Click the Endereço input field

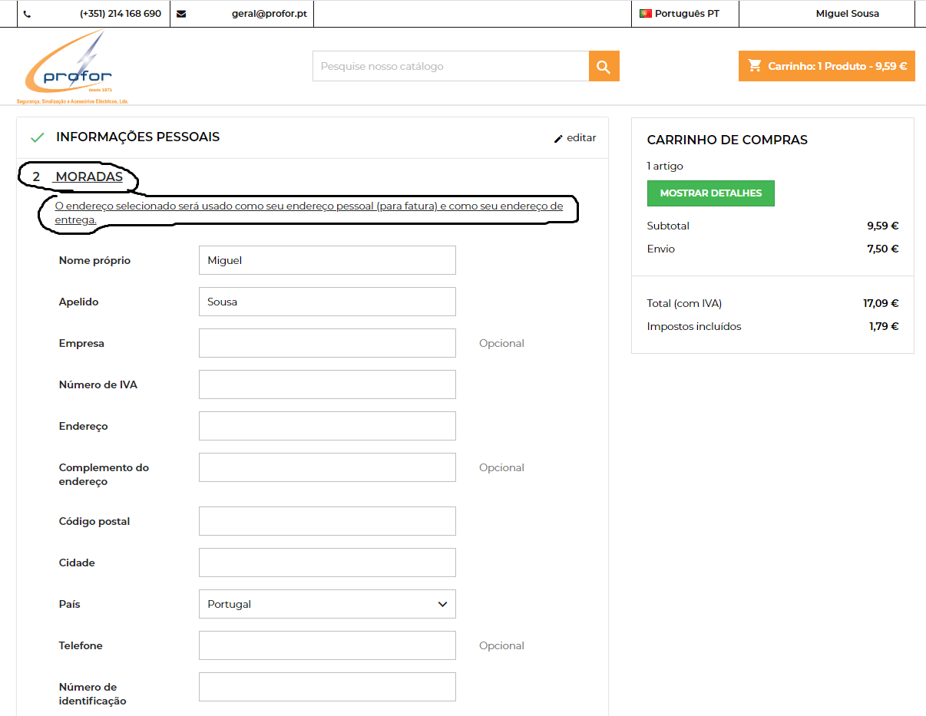pyautogui.click(x=327, y=426)
